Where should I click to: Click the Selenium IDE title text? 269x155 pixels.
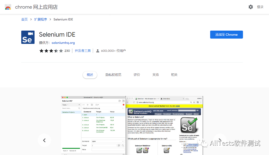tap(57, 34)
